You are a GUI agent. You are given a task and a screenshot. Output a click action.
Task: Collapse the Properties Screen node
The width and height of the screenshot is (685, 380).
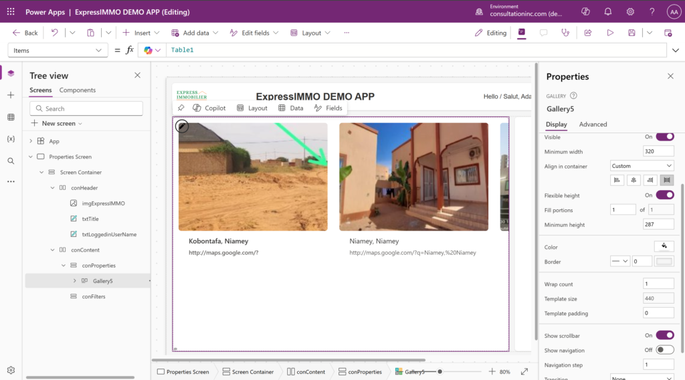pos(31,157)
